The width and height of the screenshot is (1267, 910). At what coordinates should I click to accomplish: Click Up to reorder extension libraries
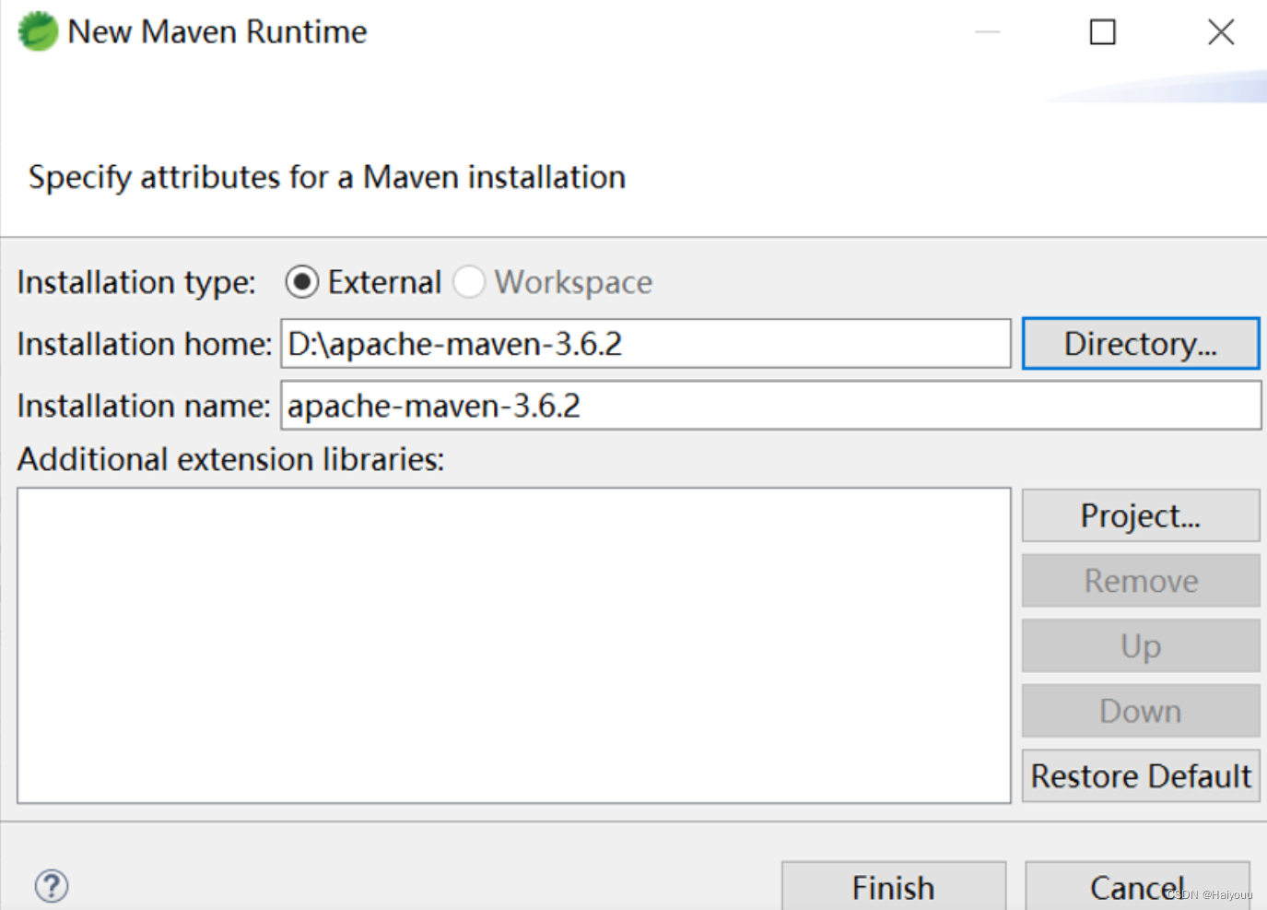[x=1140, y=645]
